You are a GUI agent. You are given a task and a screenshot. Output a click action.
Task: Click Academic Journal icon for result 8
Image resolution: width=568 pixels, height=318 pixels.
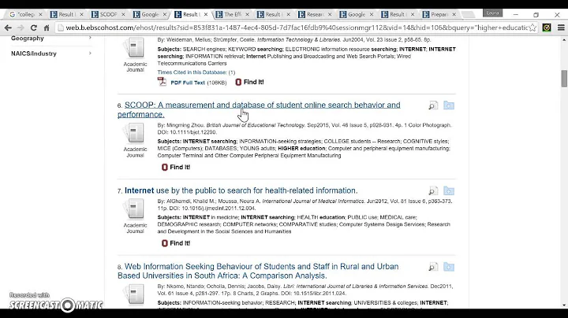coord(135,294)
